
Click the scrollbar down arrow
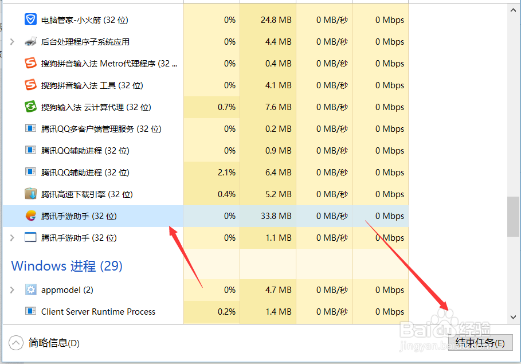[x=514, y=317]
